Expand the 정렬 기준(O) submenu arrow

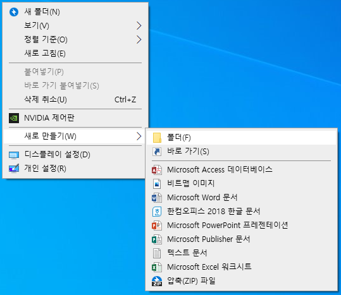[x=139, y=40]
